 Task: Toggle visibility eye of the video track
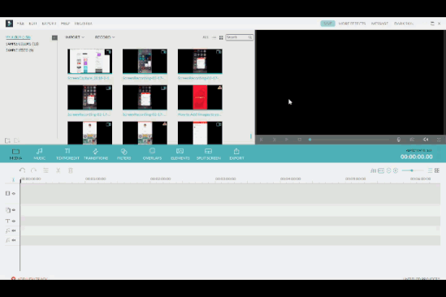pos(14,194)
